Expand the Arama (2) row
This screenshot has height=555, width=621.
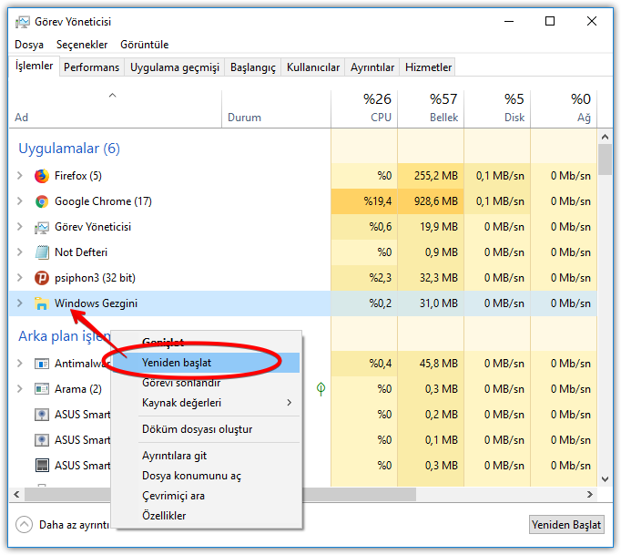19,389
